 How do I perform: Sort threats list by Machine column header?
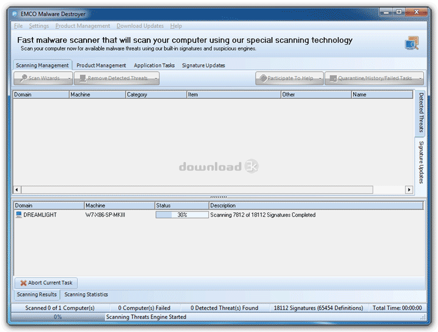(x=97, y=94)
